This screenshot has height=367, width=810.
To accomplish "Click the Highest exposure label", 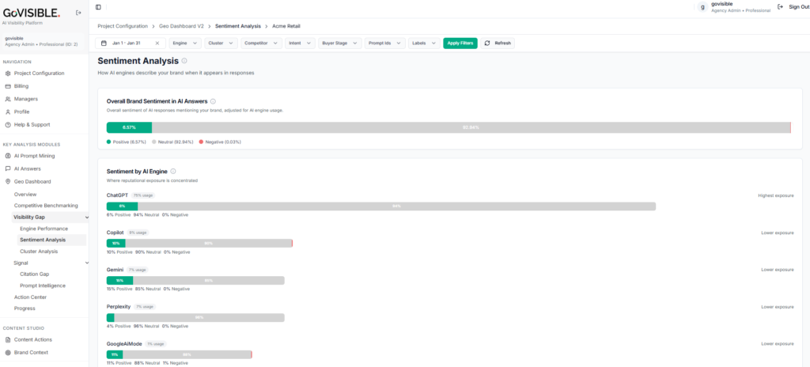I will pyautogui.click(x=776, y=195).
